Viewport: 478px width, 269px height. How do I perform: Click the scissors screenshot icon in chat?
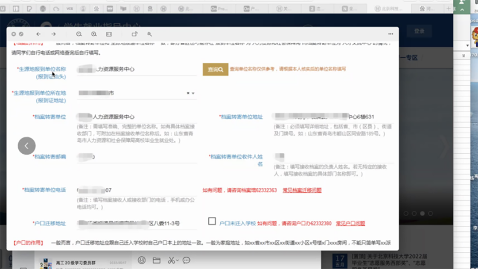tap(171, 260)
